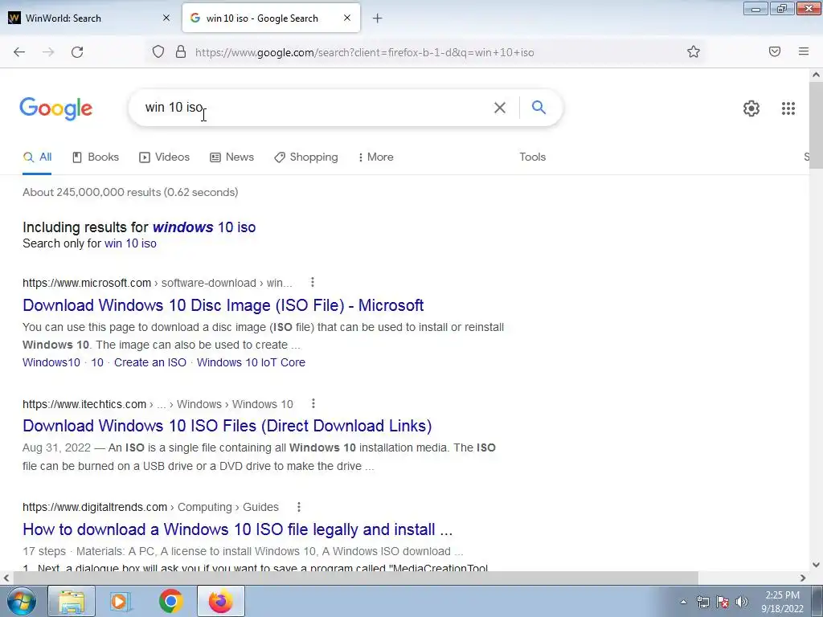Go back to the previous page
This screenshot has width=823, height=617.
19,52
